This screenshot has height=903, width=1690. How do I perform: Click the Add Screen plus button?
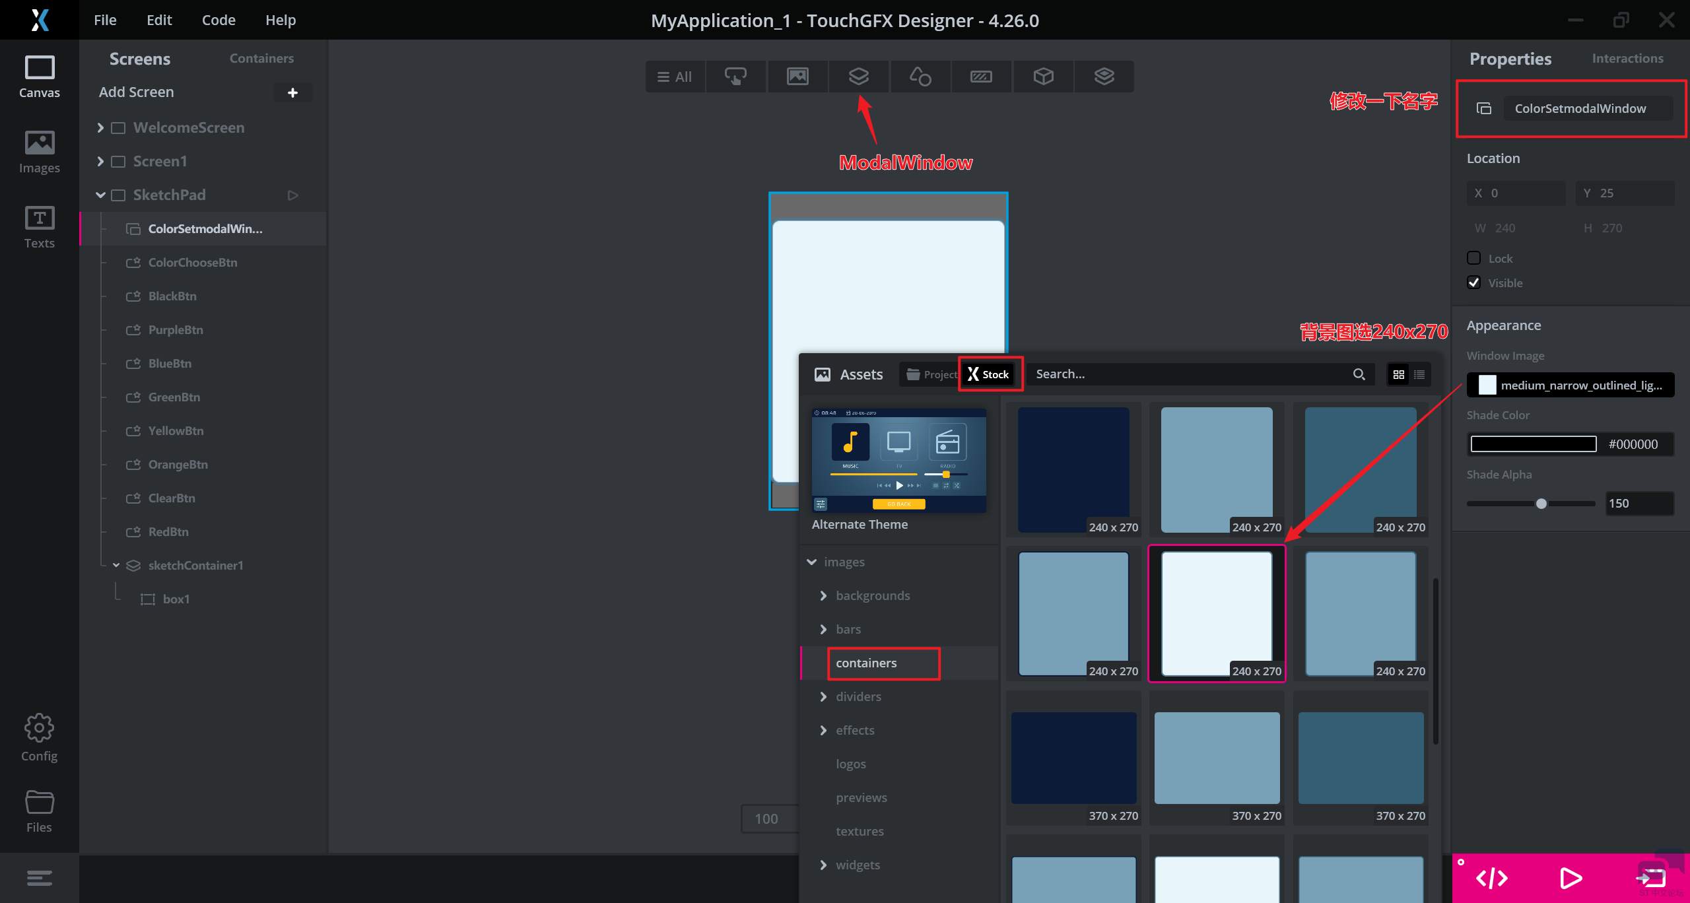(x=292, y=92)
